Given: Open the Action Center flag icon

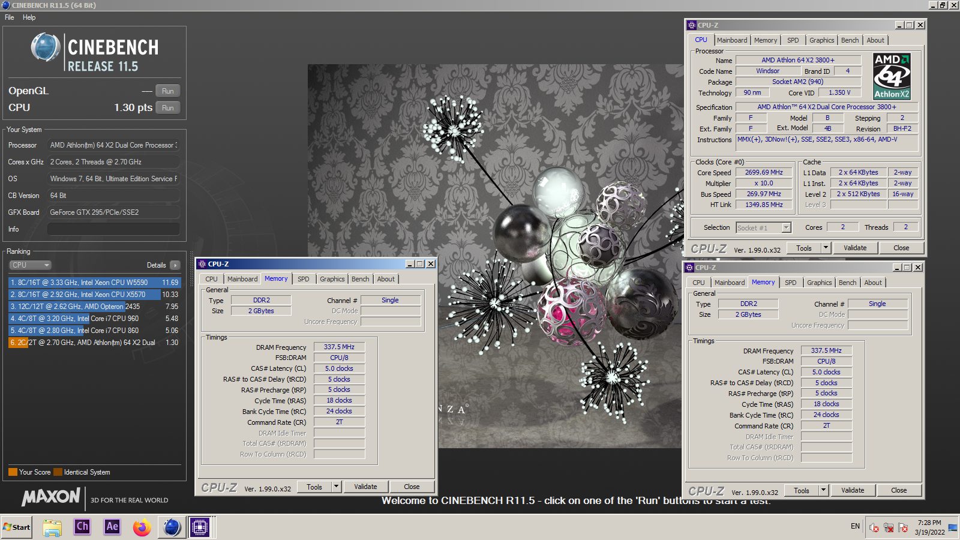Looking at the screenshot, I should pos(903,528).
